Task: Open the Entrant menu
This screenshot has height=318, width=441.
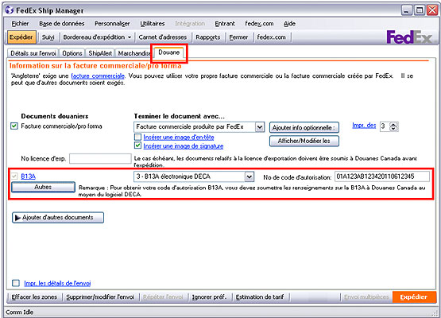Action: (225, 24)
